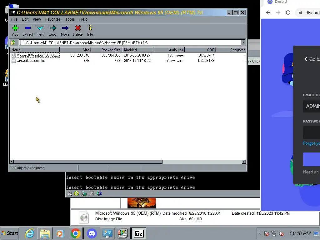The width and height of the screenshot is (320, 240).
Task: Click the VM sound status icon
Action: click(99, 193)
